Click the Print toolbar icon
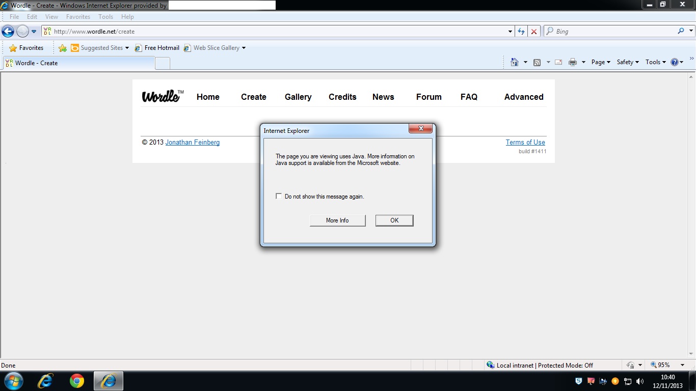 point(573,62)
